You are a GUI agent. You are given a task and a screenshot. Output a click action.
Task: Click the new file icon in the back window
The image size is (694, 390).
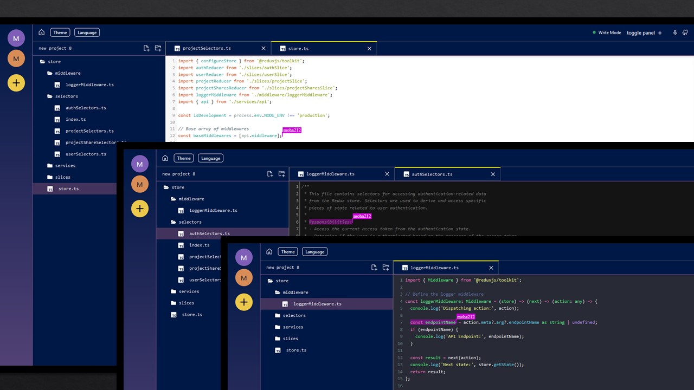[146, 48]
